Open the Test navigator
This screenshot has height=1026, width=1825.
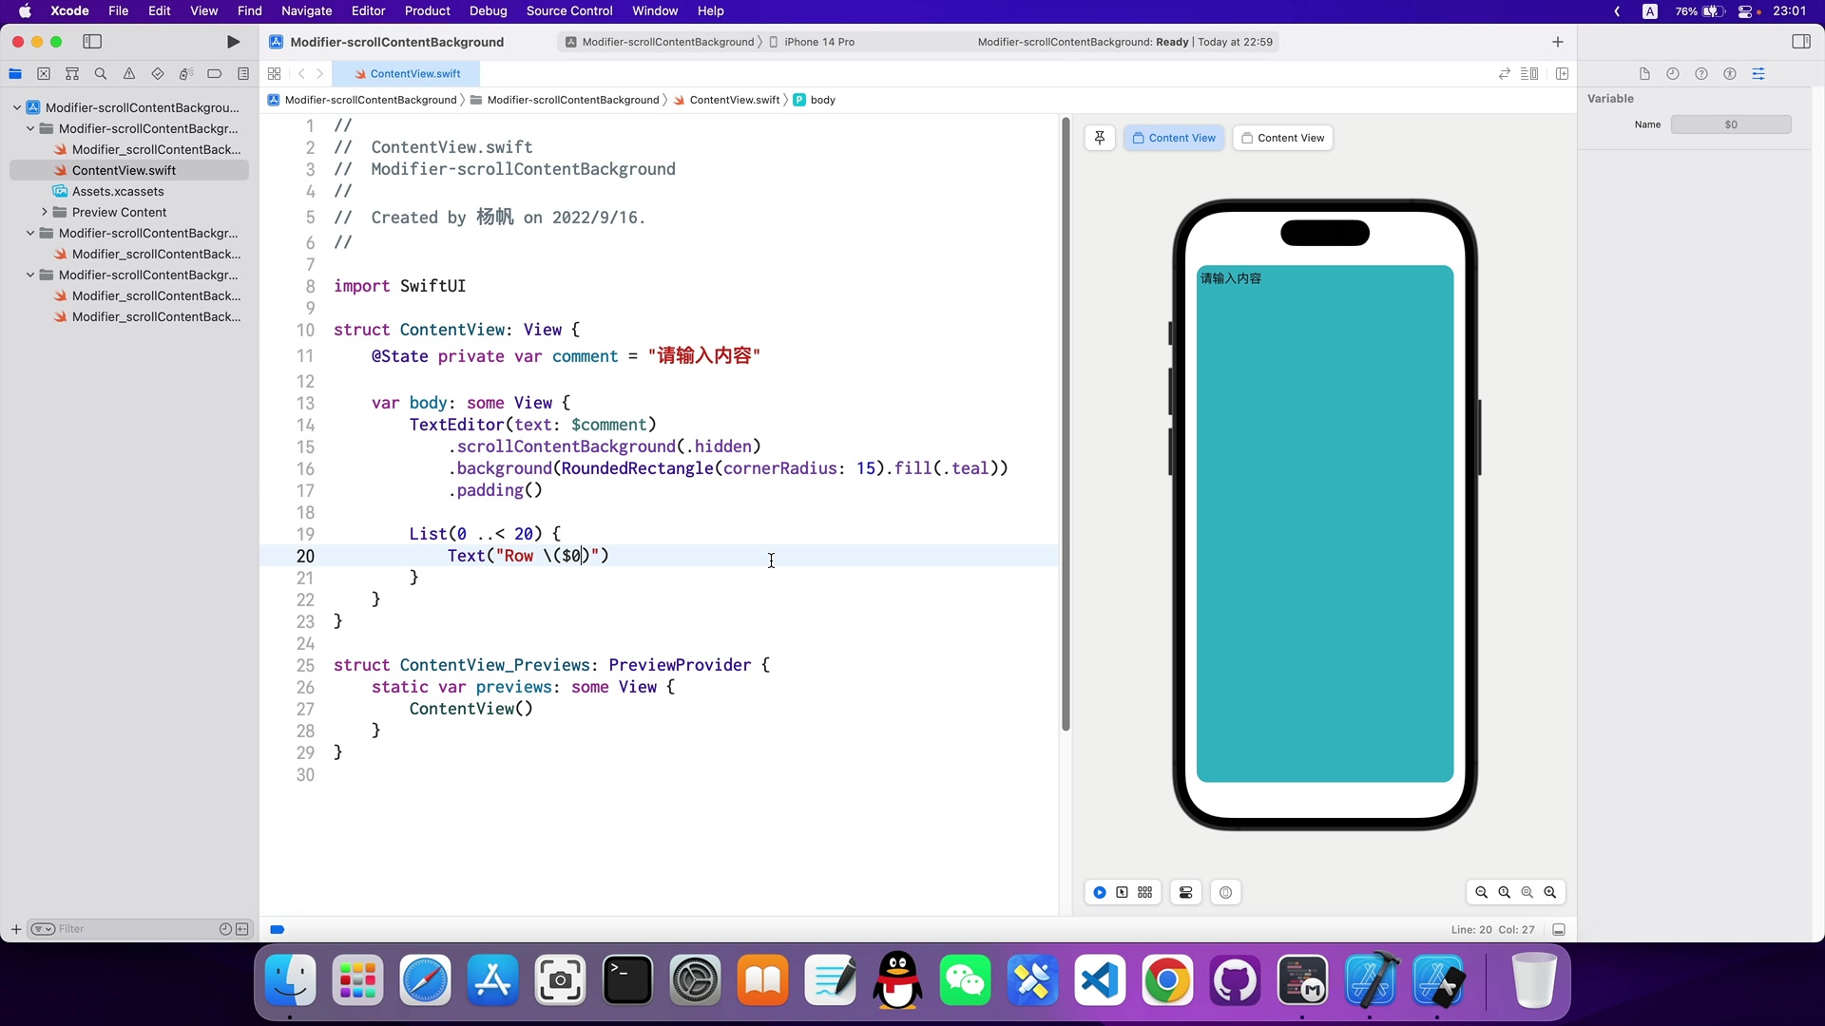[x=158, y=74]
